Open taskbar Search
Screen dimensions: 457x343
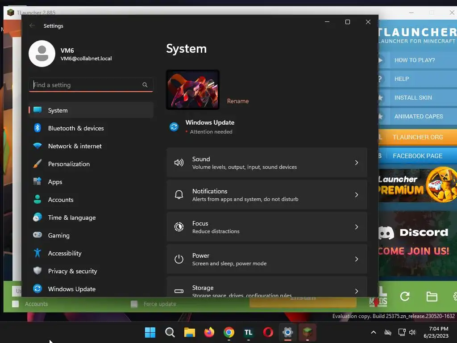coord(170,332)
